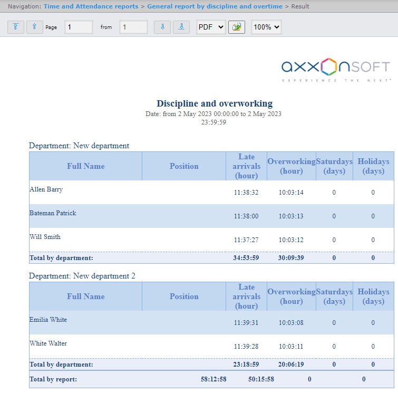Click Will Smith in the table
The height and width of the screenshot is (393, 398).
(x=45, y=237)
